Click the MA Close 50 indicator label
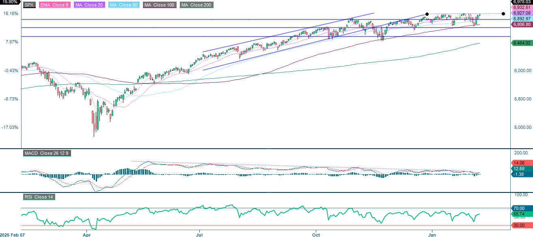 coord(123,6)
